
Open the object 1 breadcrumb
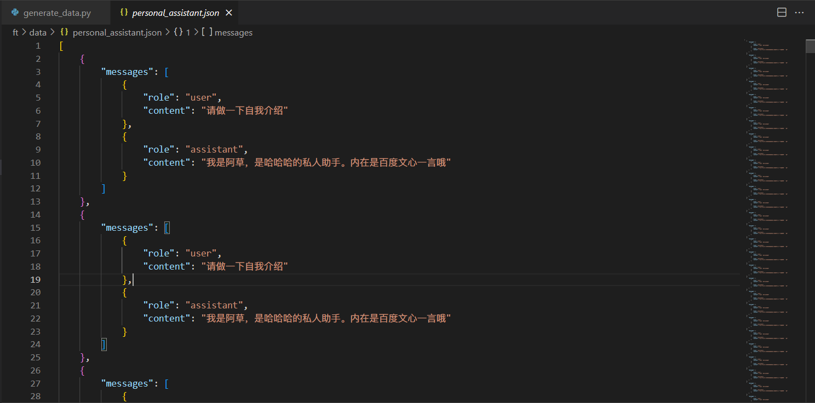pyautogui.click(x=188, y=32)
